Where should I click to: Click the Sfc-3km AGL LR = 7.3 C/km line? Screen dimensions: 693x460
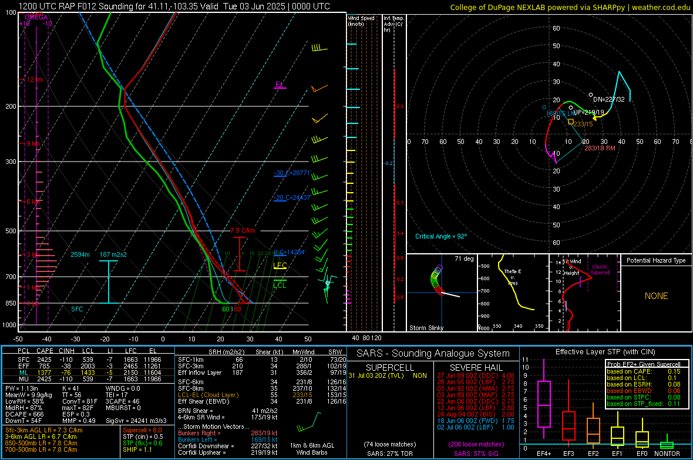(x=44, y=430)
